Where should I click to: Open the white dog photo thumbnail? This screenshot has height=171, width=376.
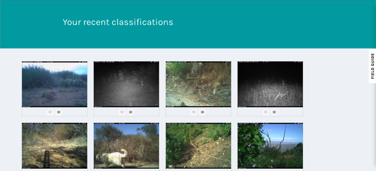pos(126,146)
